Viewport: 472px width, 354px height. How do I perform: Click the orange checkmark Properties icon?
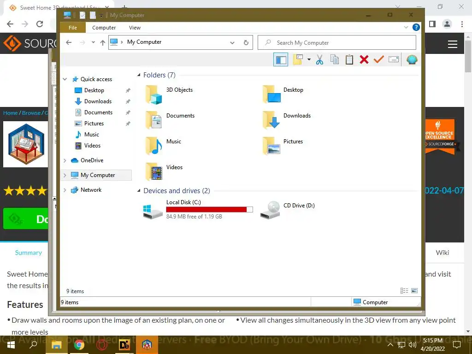379,59
